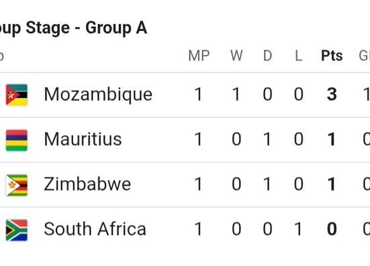Open the Mozambique team name
This screenshot has height=266, width=370.
pyautogui.click(x=98, y=94)
